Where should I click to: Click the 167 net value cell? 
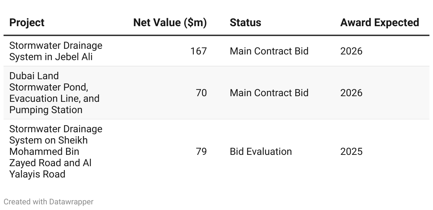point(198,51)
